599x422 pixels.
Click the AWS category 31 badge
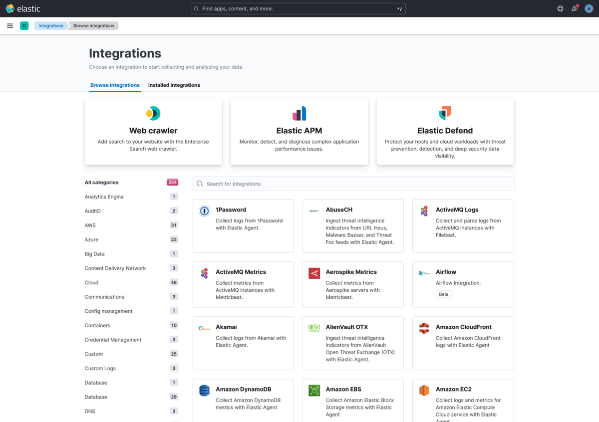(174, 225)
